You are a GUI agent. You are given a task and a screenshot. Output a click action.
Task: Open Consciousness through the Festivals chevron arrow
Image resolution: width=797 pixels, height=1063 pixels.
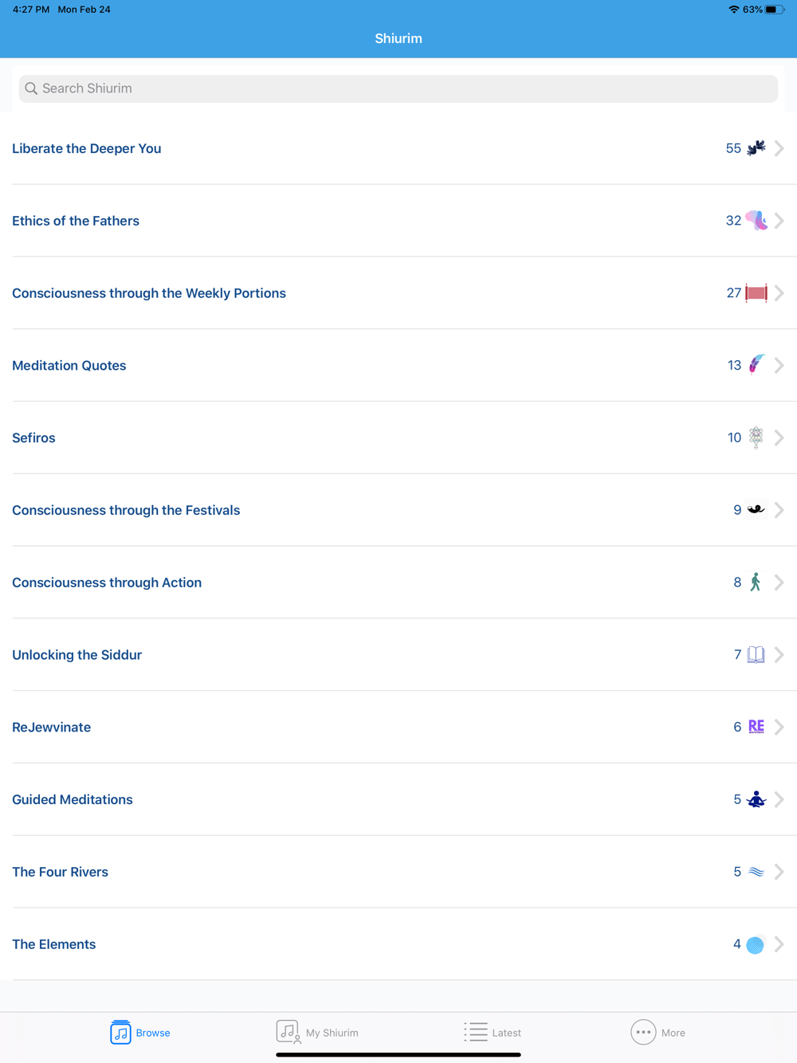[779, 510]
